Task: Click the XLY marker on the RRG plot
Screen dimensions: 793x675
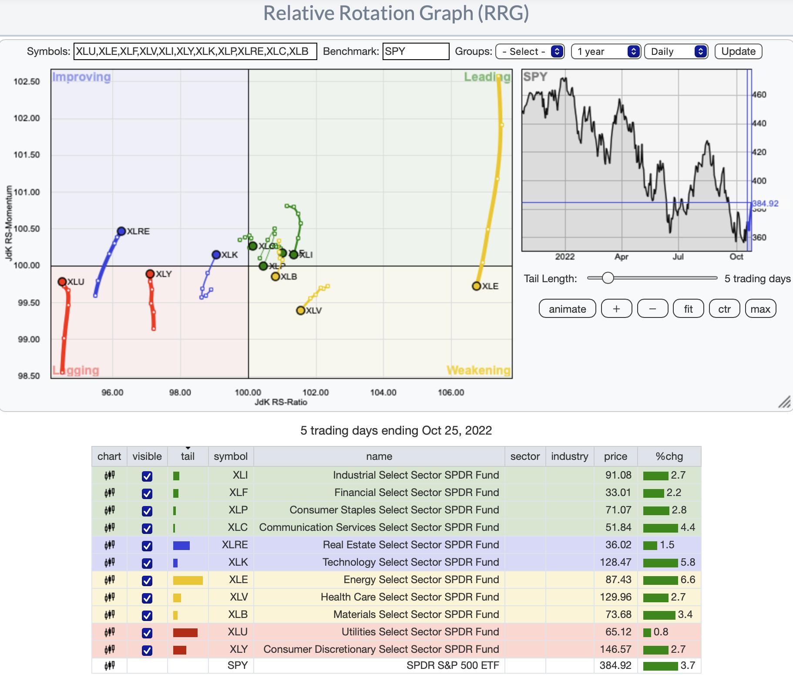Action: point(150,274)
